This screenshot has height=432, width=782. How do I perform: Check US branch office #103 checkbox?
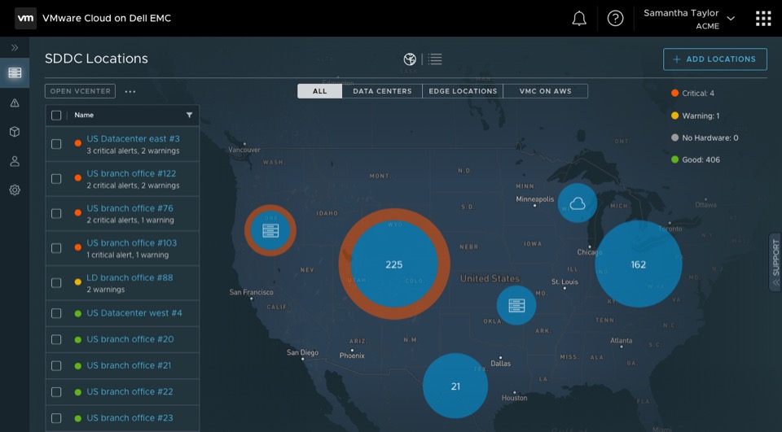click(56, 248)
